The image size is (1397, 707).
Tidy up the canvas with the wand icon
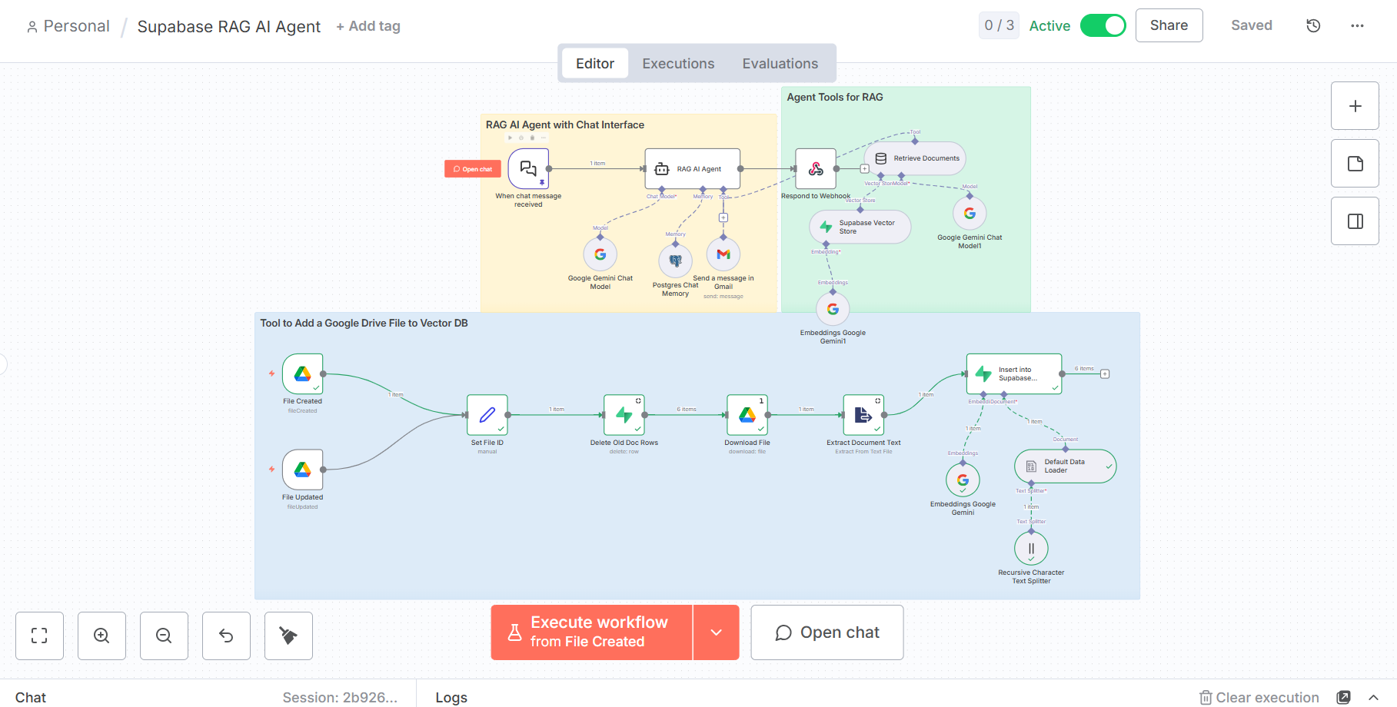[288, 636]
